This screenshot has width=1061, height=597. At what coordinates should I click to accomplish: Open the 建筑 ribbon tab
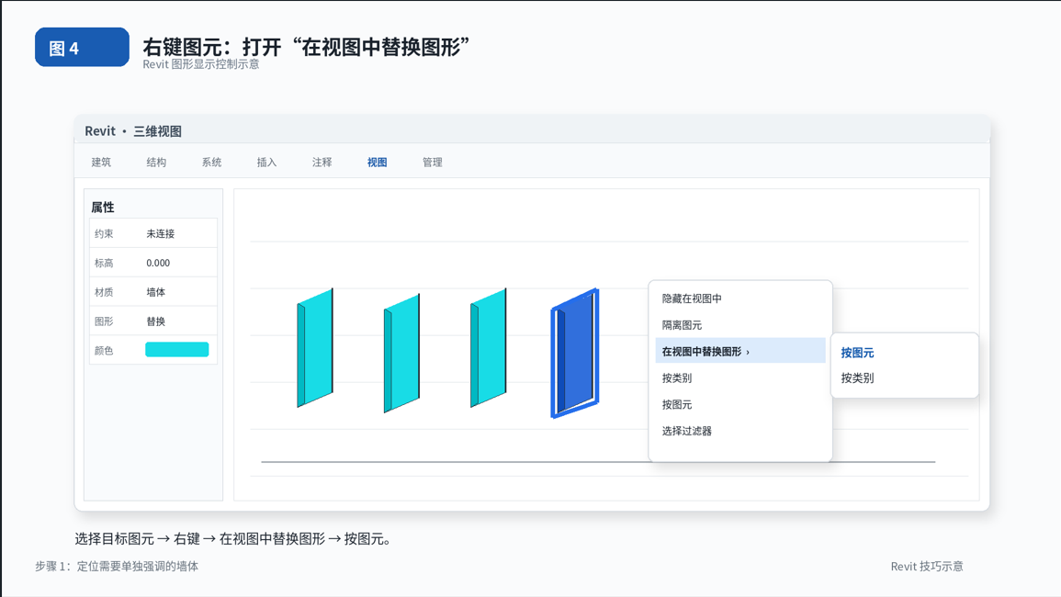[101, 163]
